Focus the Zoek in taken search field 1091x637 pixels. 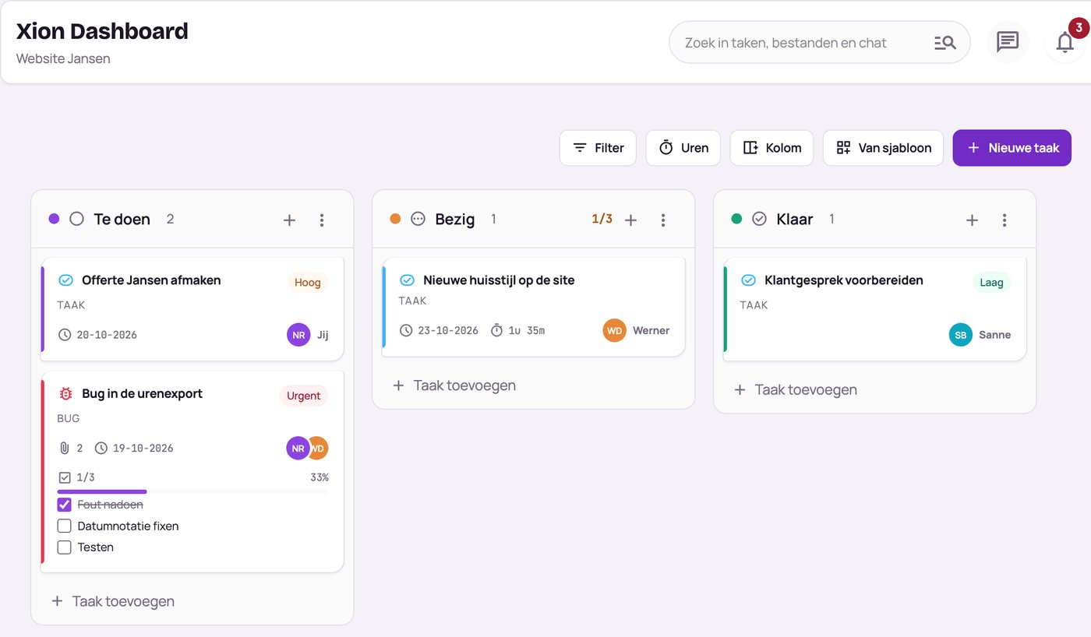(820, 42)
